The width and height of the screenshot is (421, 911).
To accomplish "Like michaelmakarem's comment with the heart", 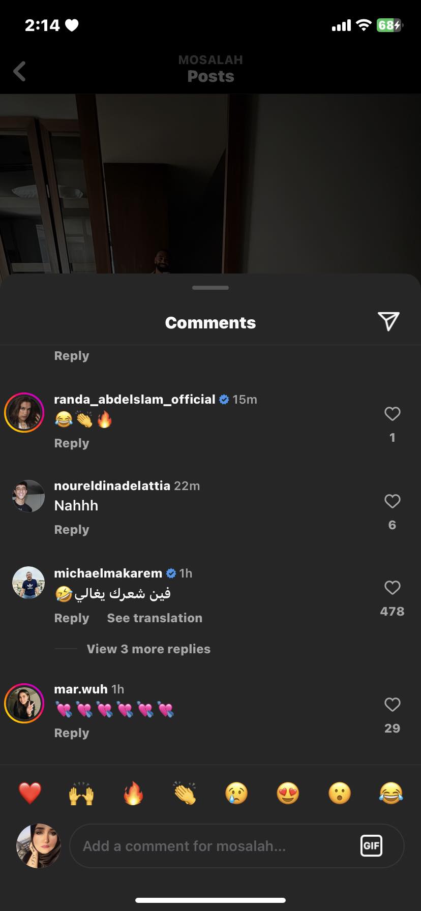I will (x=392, y=588).
